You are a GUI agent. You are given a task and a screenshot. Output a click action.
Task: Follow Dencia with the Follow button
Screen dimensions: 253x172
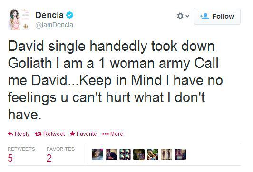[217, 16]
